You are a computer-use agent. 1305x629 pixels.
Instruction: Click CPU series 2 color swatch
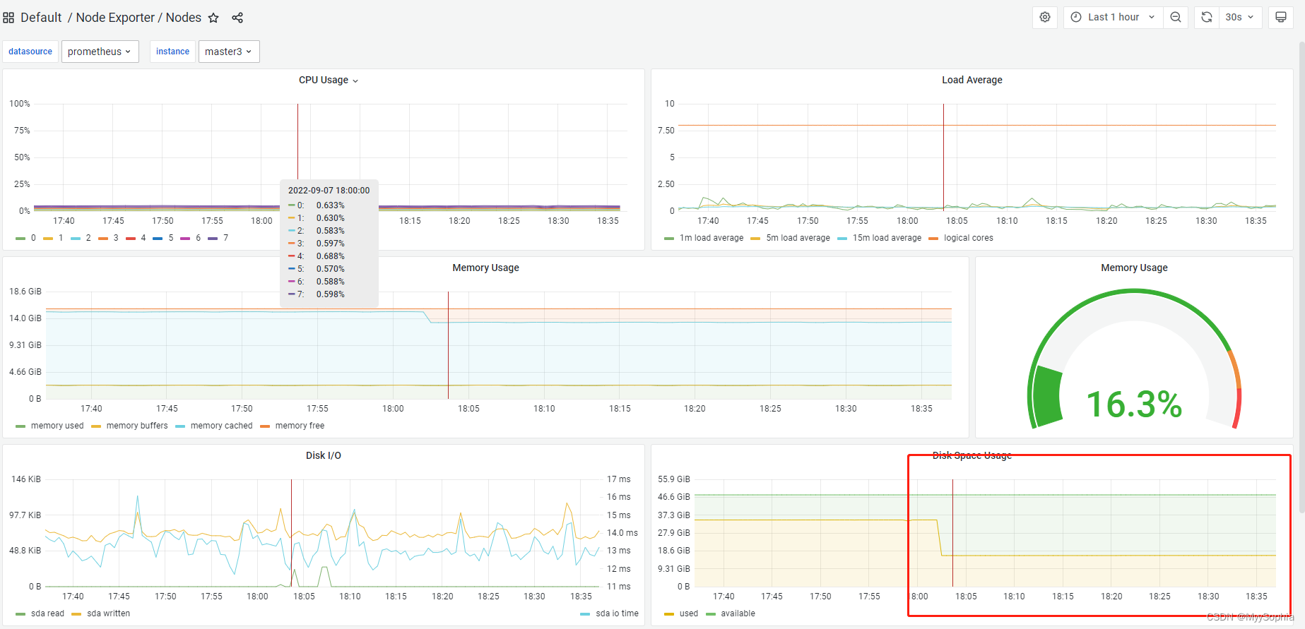click(x=76, y=239)
